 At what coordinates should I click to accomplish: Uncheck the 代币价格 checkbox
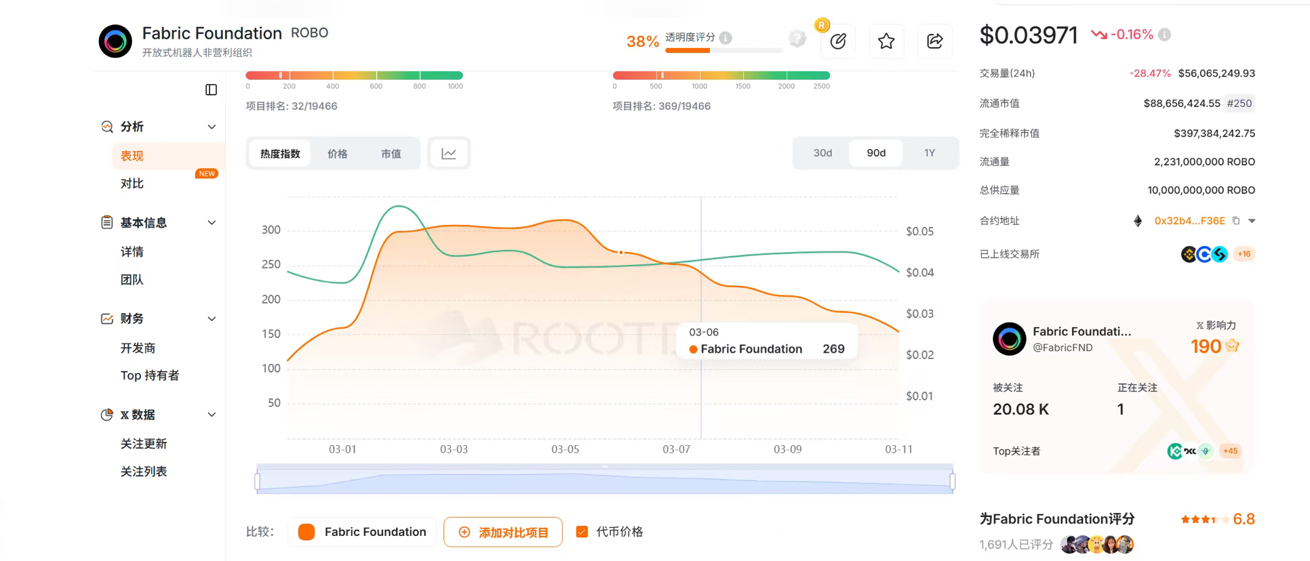[582, 532]
